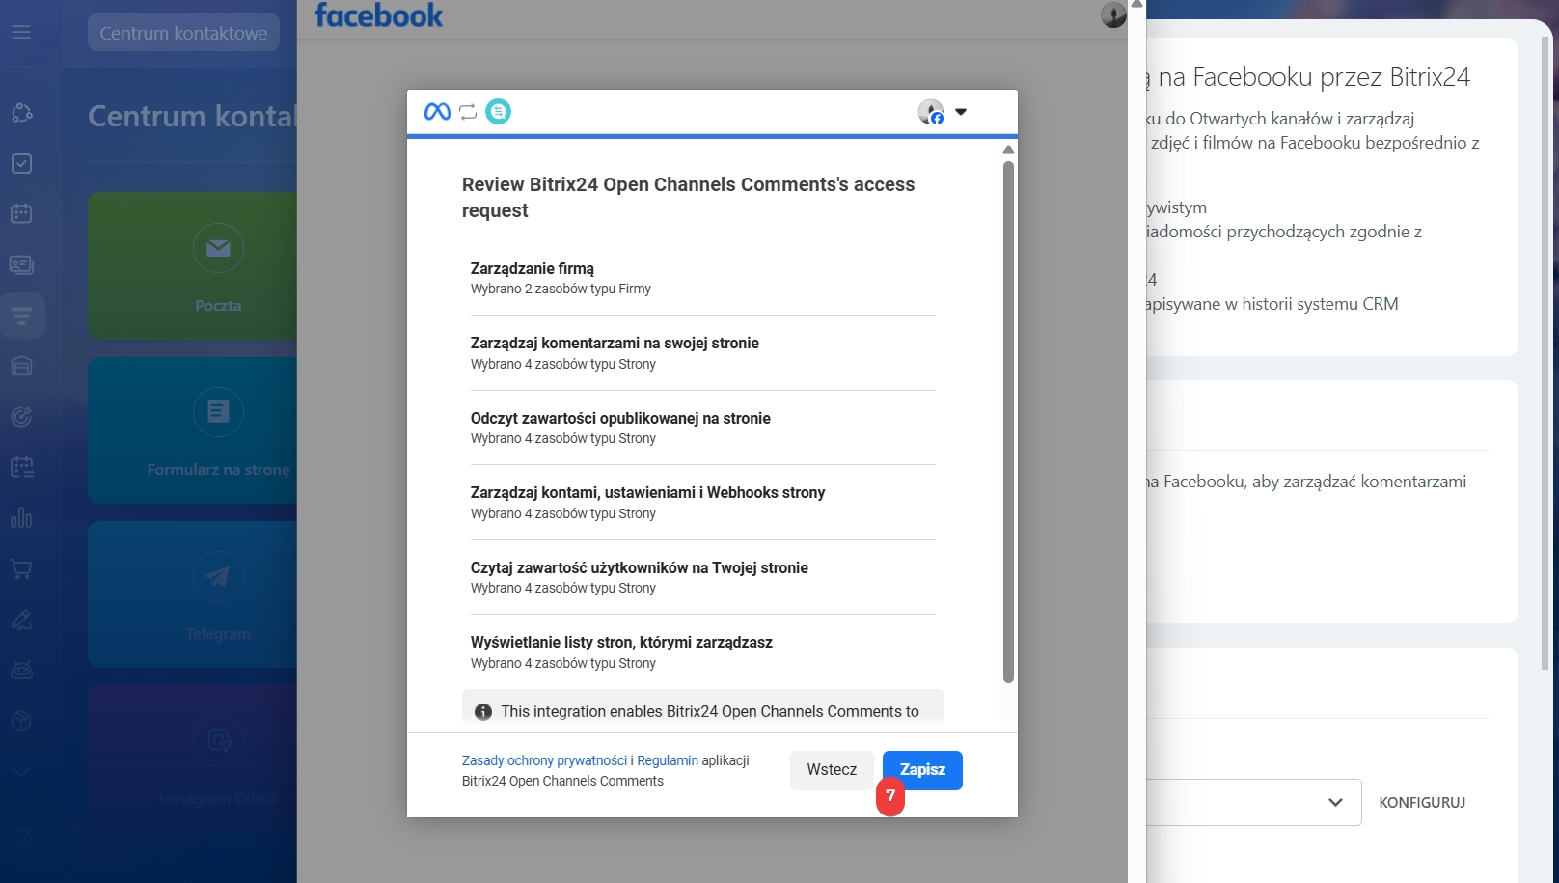
Task: Open the news feed icon in sidebar
Action: (x=21, y=264)
